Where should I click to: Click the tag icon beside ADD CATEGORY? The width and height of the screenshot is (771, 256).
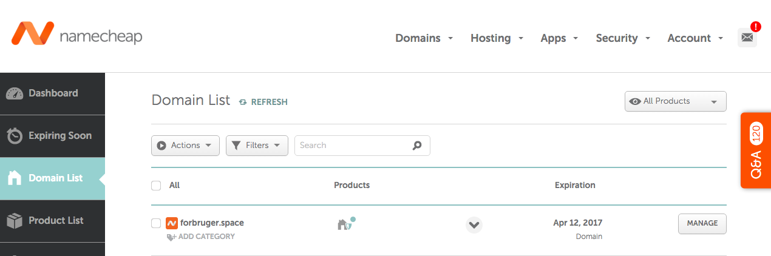(x=171, y=237)
